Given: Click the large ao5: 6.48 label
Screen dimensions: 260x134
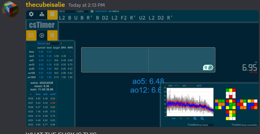Looking at the screenshot, I should [148, 81].
